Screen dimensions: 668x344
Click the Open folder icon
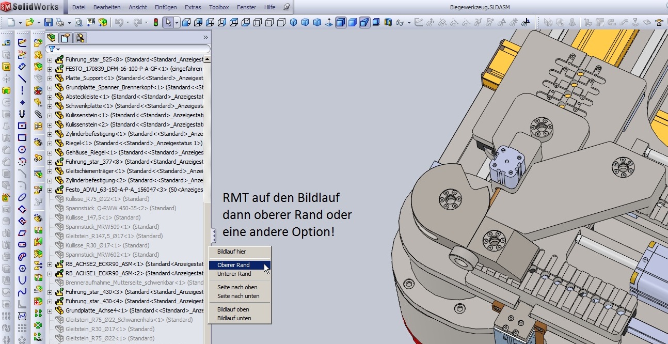(x=30, y=22)
